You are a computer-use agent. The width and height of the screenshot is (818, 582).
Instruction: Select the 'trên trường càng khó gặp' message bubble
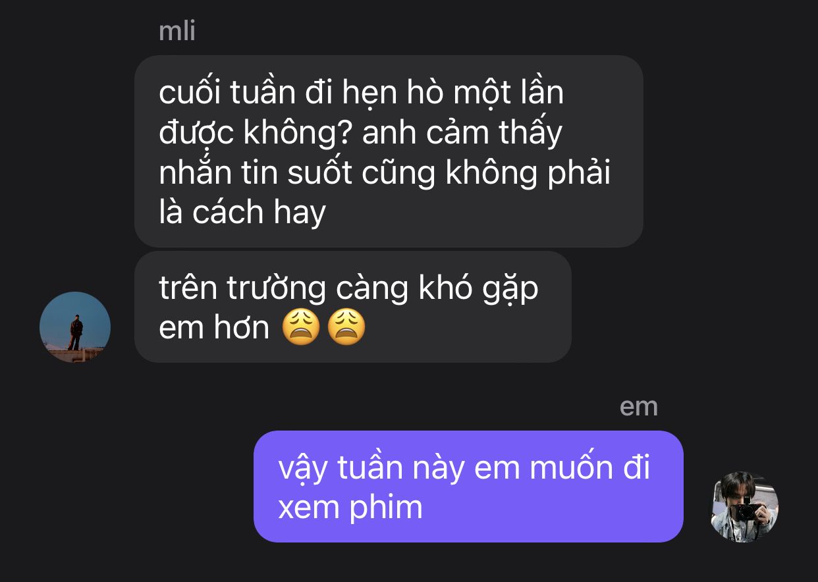tap(353, 307)
